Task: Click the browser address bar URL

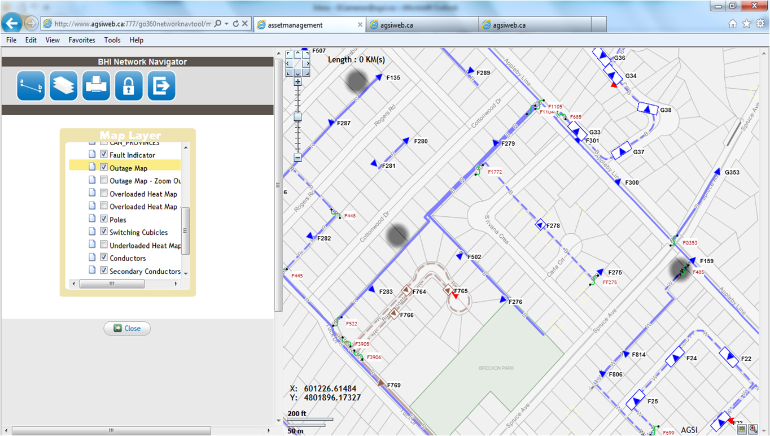Action: (133, 24)
